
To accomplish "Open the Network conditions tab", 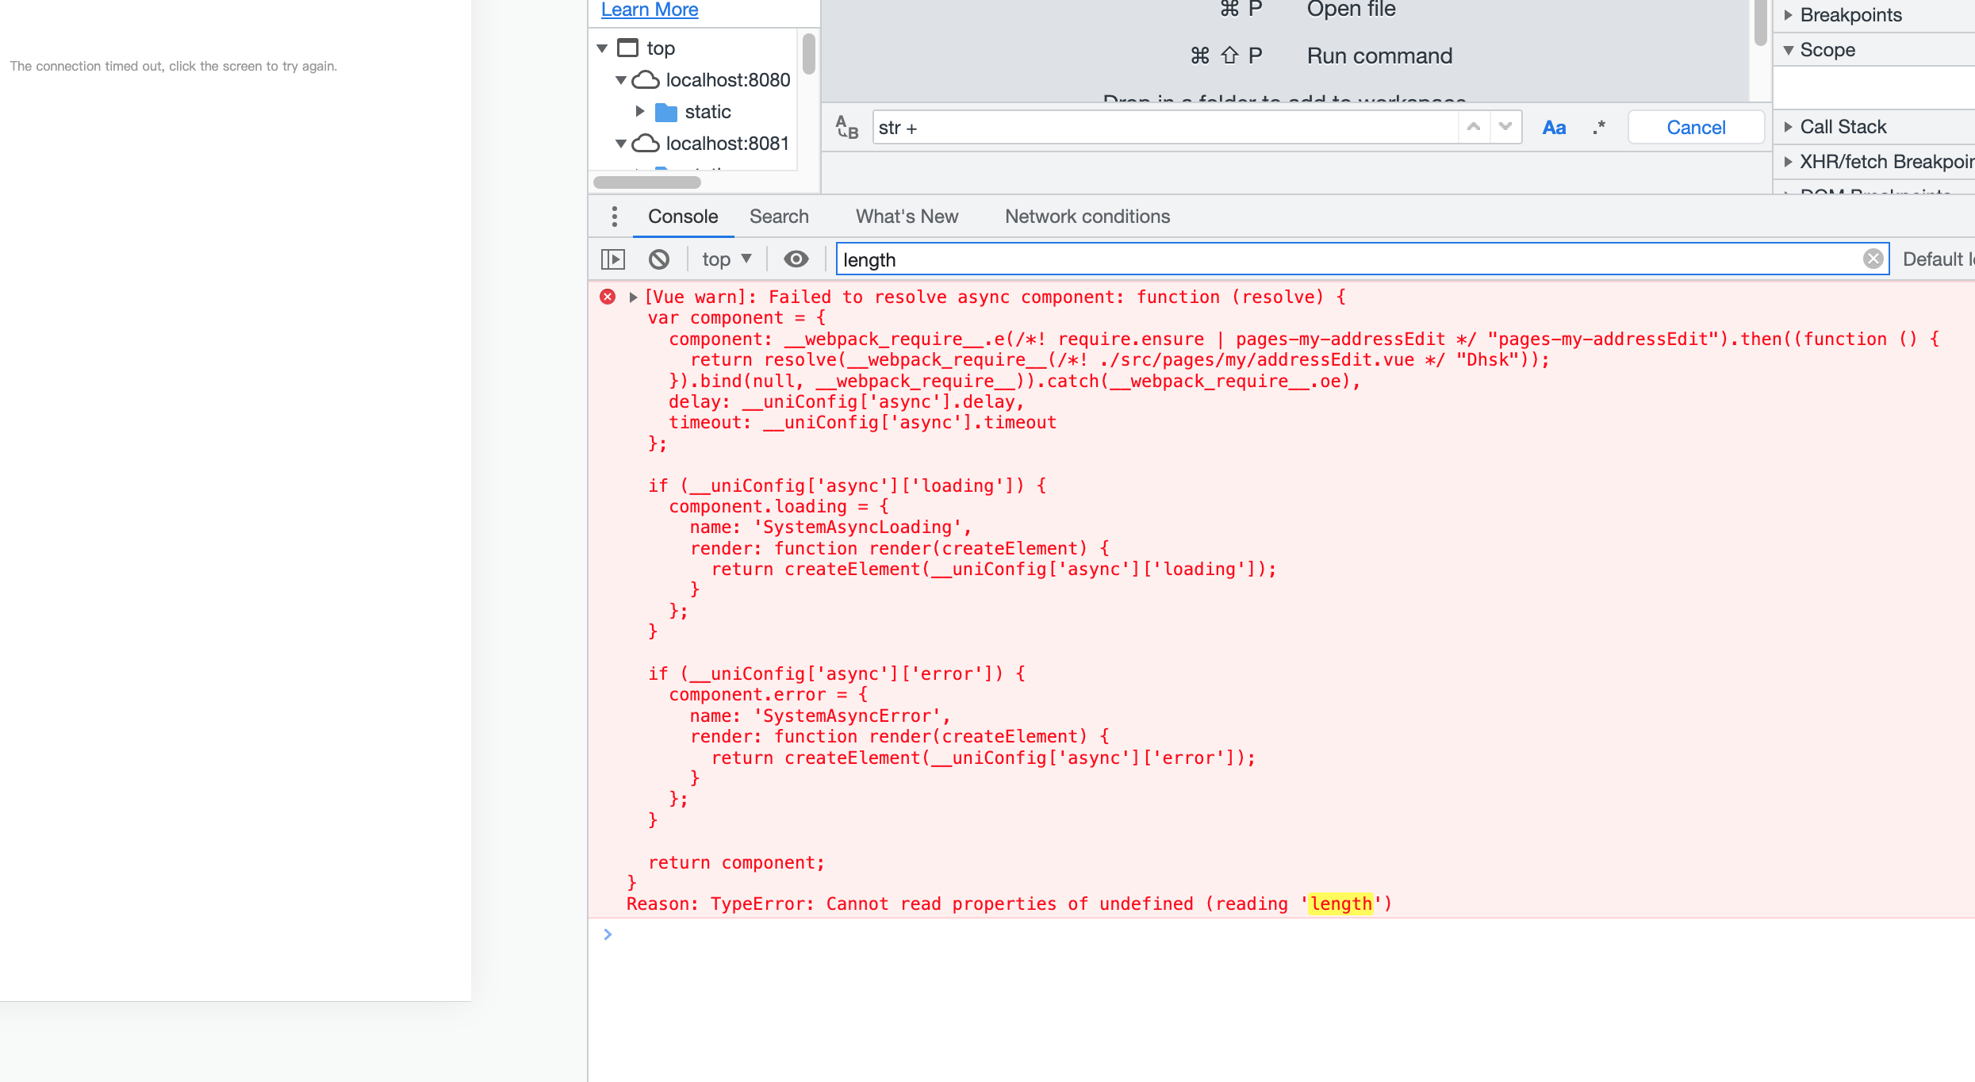I will (x=1087, y=216).
